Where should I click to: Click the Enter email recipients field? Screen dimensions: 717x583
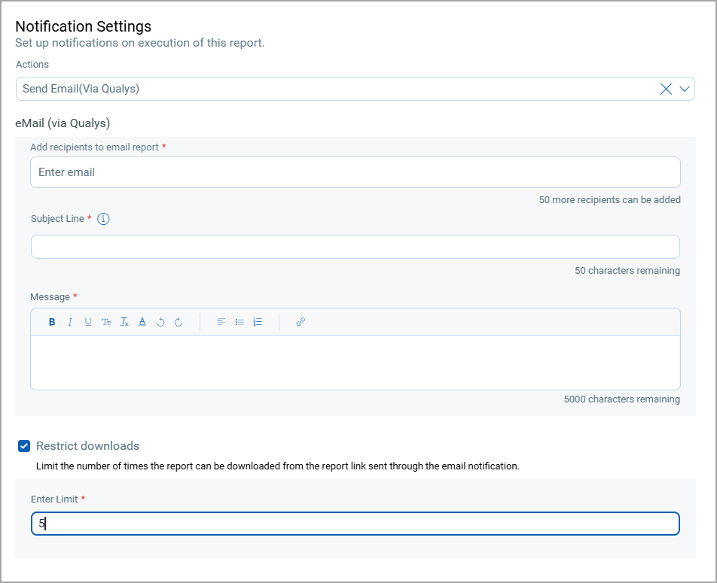click(355, 172)
